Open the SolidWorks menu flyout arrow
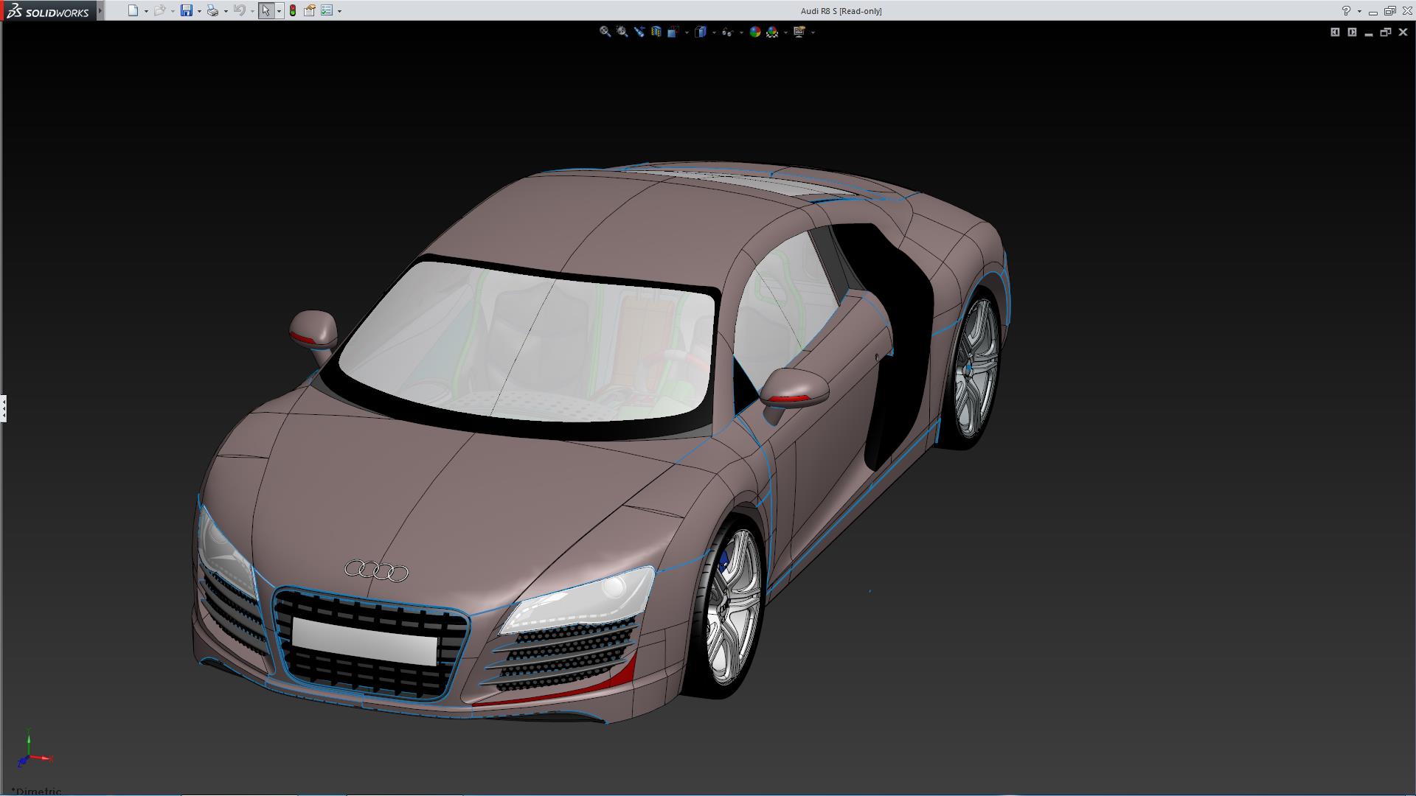Viewport: 1416px width, 796px height. point(100,10)
